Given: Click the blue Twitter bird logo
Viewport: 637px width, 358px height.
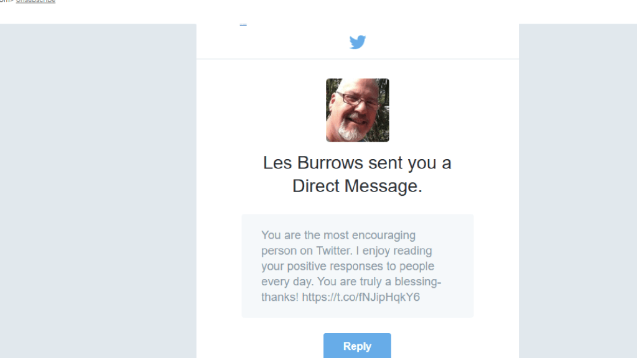Looking at the screenshot, I should tap(358, 42).
